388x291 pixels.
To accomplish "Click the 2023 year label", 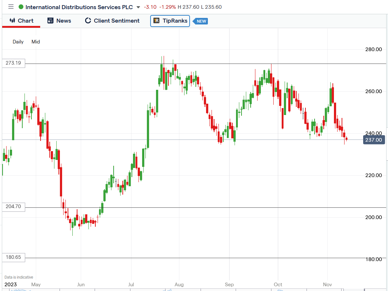I will click(x=11, y=284).
